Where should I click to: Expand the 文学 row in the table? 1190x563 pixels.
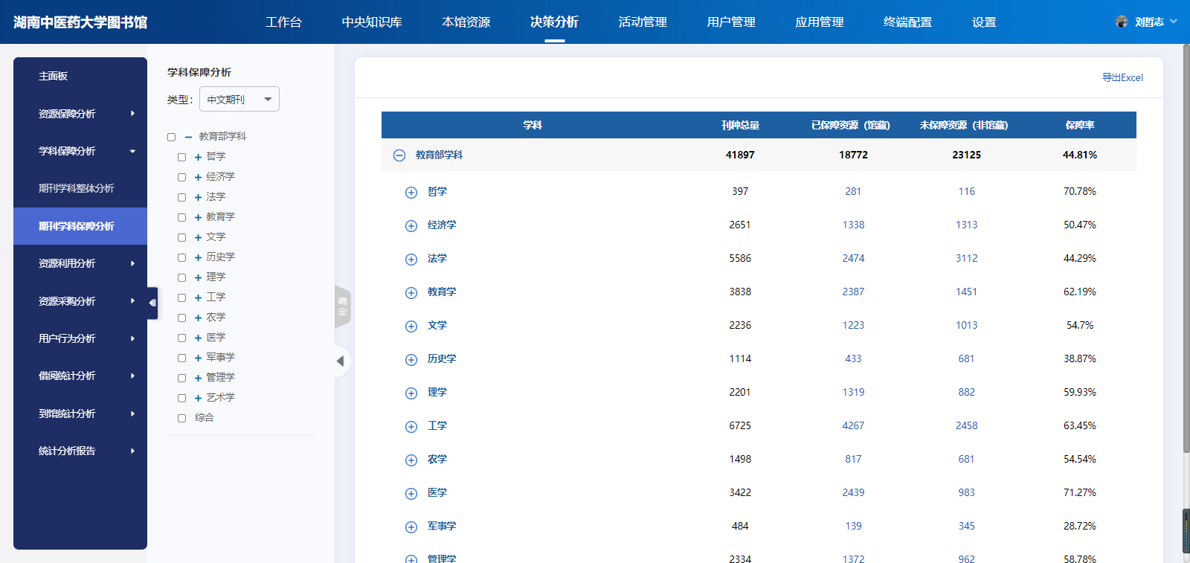click(x=411, y=326)
